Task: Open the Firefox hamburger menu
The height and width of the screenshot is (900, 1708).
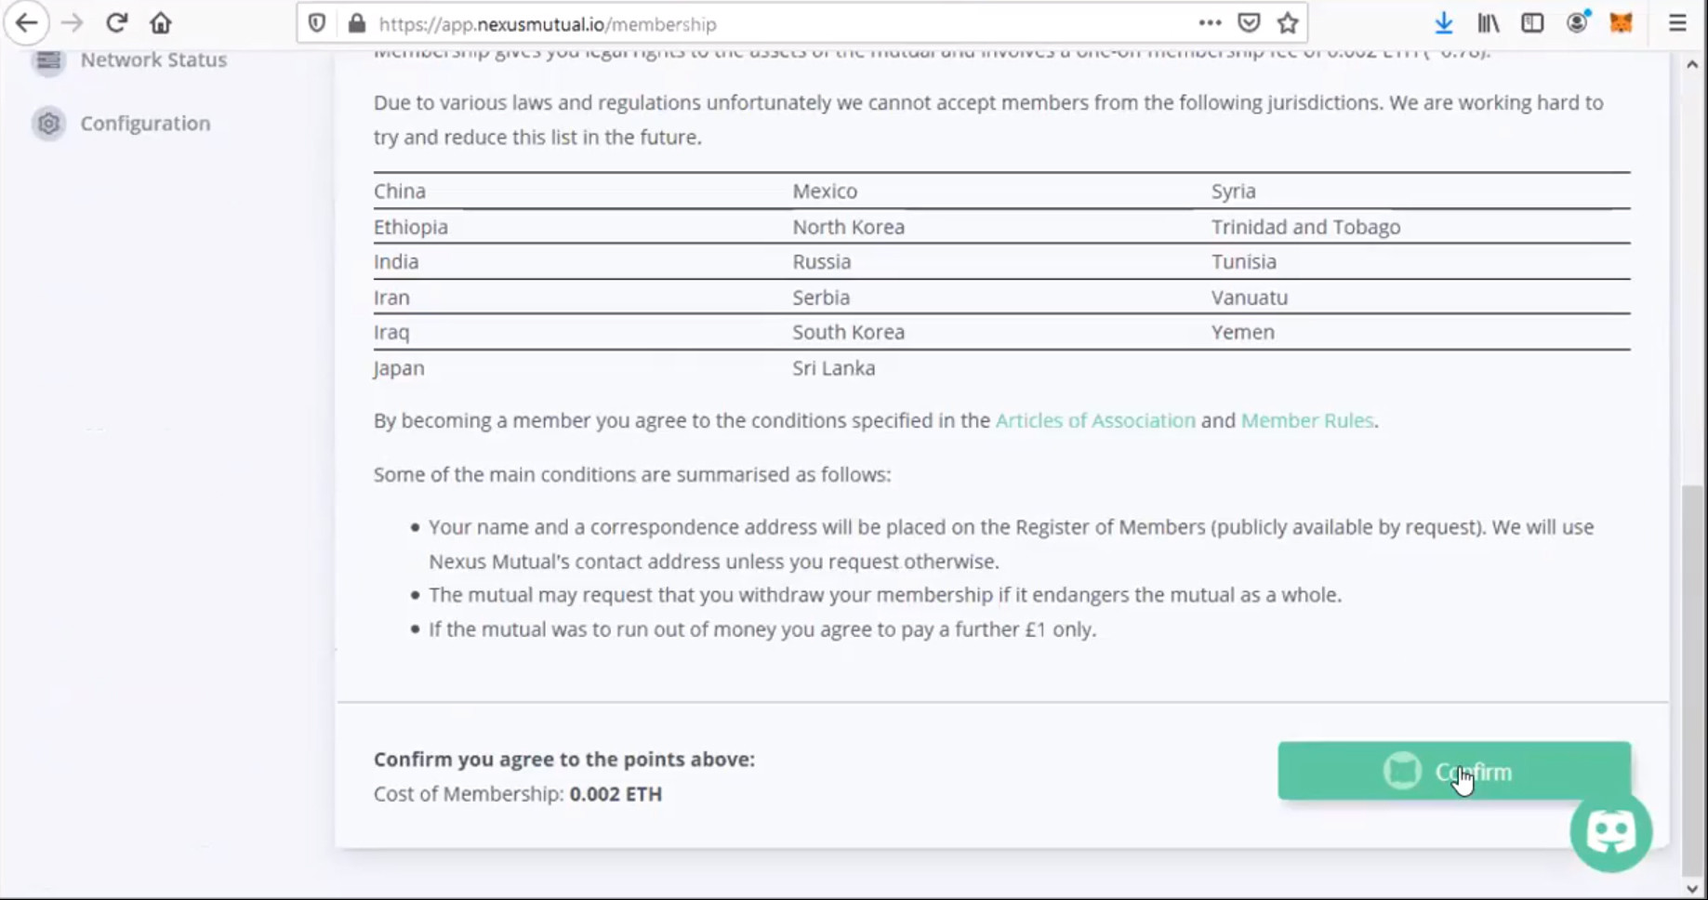Action: [x=1677, y=23]
